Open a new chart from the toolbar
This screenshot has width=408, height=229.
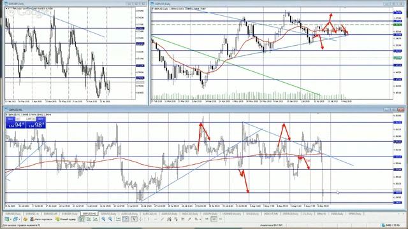[x=7, y=219]
